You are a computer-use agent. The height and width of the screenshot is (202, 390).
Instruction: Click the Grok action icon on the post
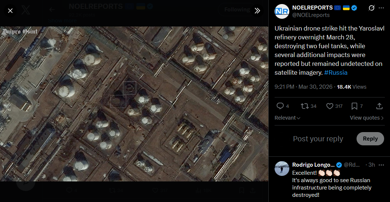click(x=371, y=8)
